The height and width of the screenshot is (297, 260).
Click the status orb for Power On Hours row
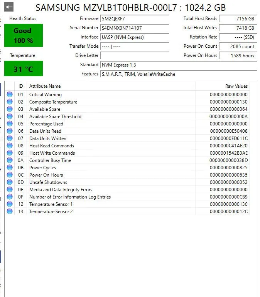click(x=10, y=175)
